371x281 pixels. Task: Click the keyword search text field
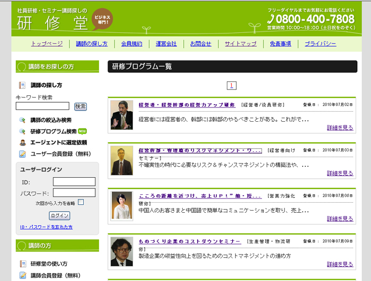[x=42, y=106]
